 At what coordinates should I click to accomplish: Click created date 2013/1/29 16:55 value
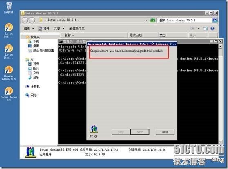(154, 149)
